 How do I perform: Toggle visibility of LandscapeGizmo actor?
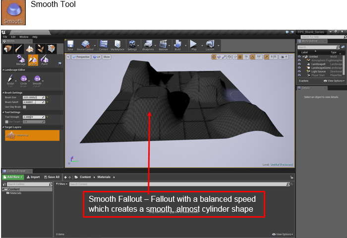coord(299,68)
